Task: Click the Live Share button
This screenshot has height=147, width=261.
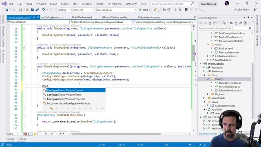Action: pos(241,10)
